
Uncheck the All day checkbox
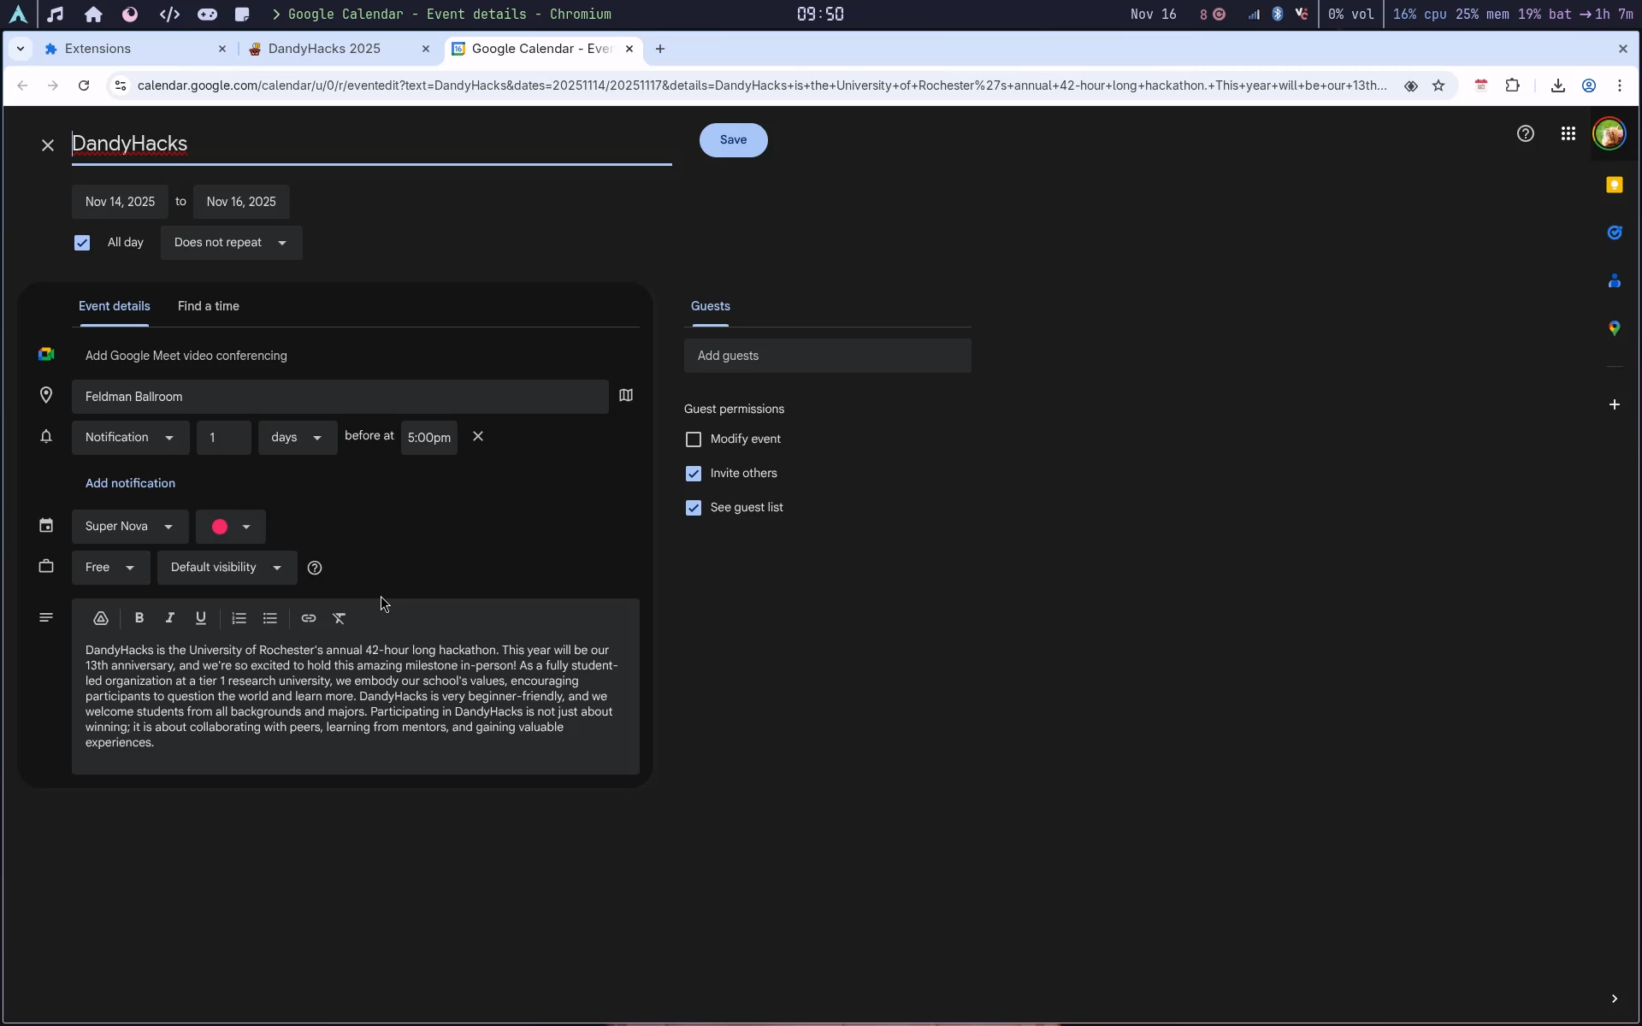82,243
